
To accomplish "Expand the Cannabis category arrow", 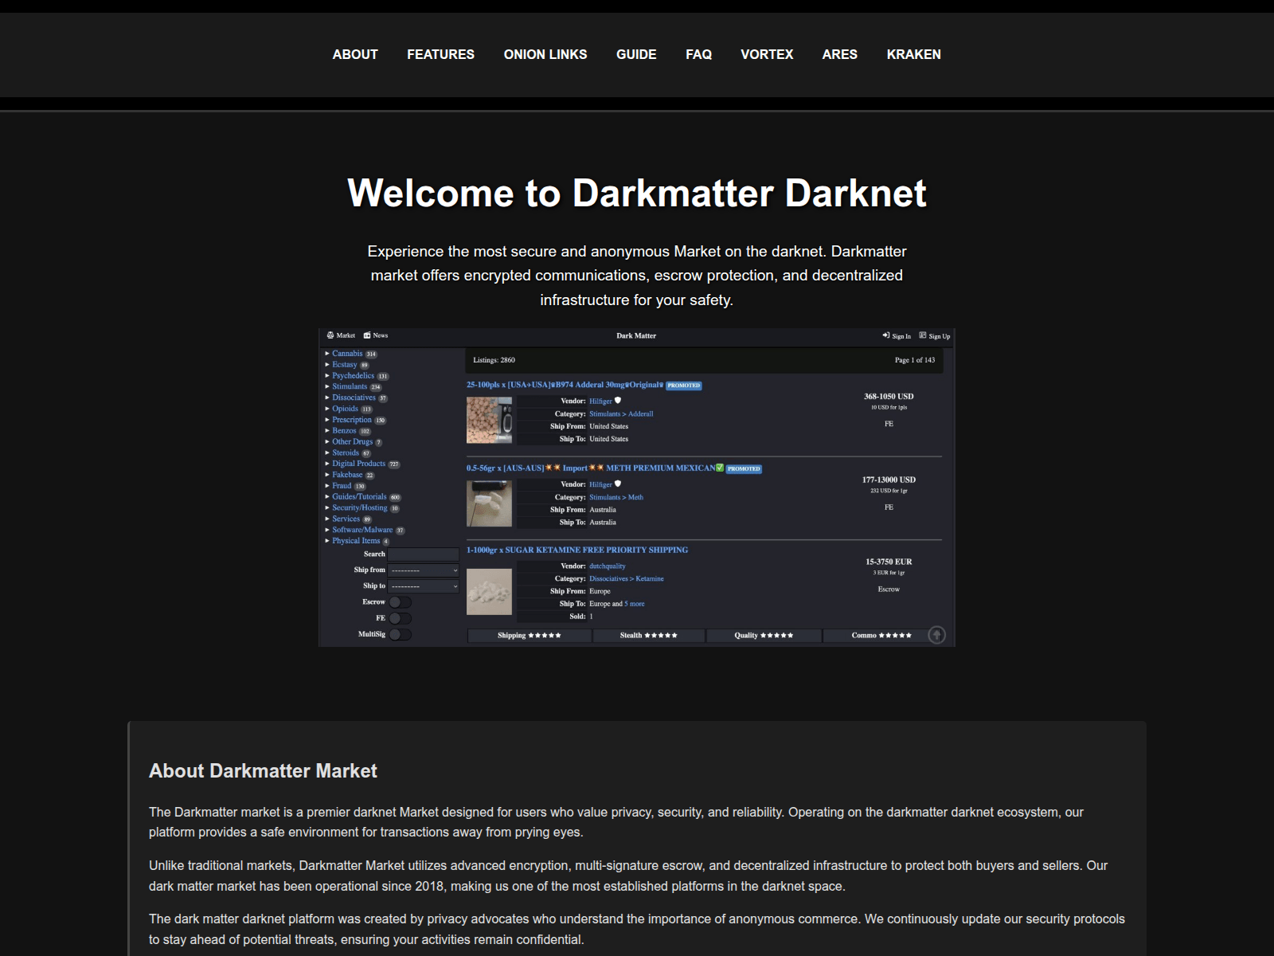I will click(x=327, y=354).
